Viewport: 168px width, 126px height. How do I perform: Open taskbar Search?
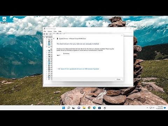pyautogui.click(x=69, y=108)
